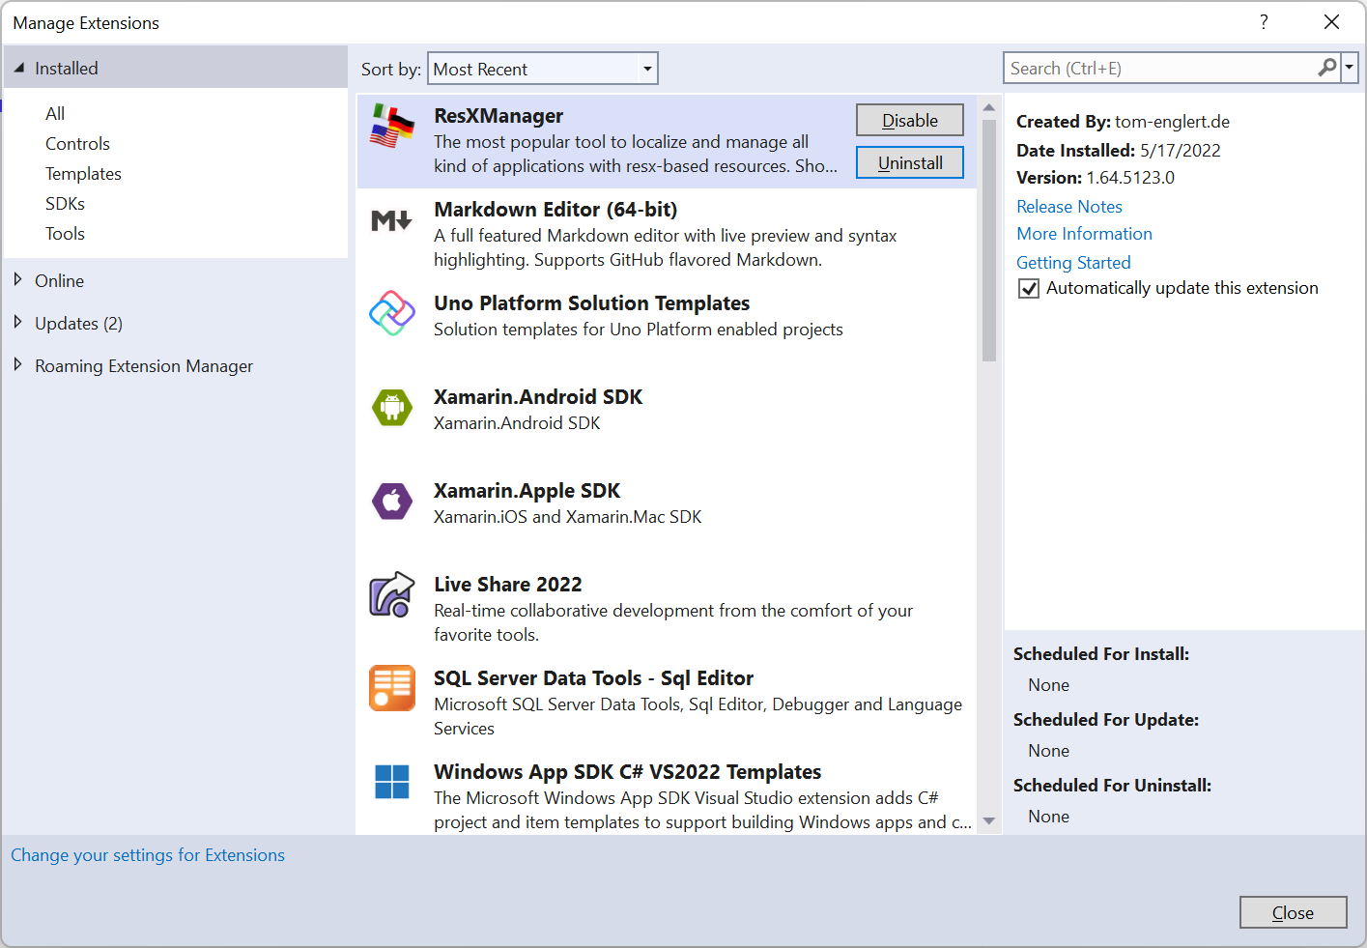Click the Uno Platform Solution Templates icon
The width and height of the screenshot is (1367, 948).
tap(392, 313)
